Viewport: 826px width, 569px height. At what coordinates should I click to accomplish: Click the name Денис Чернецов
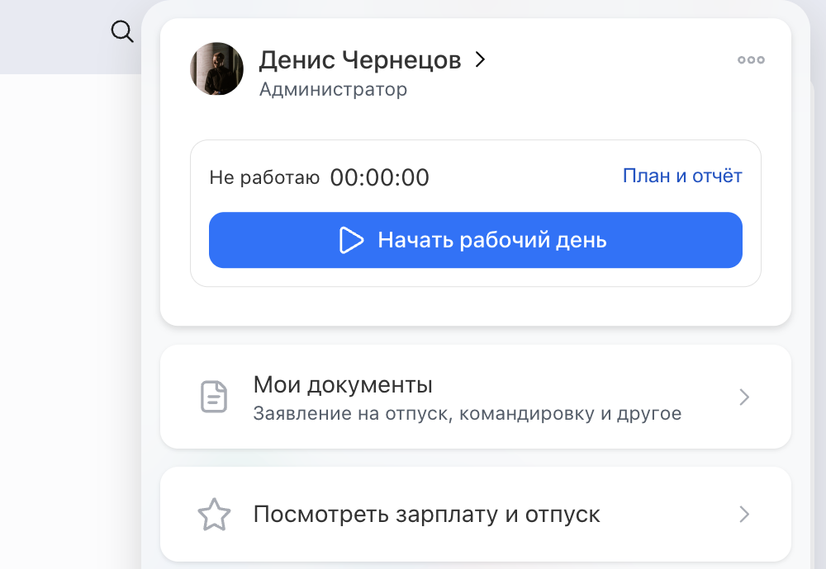click(359, 59)
